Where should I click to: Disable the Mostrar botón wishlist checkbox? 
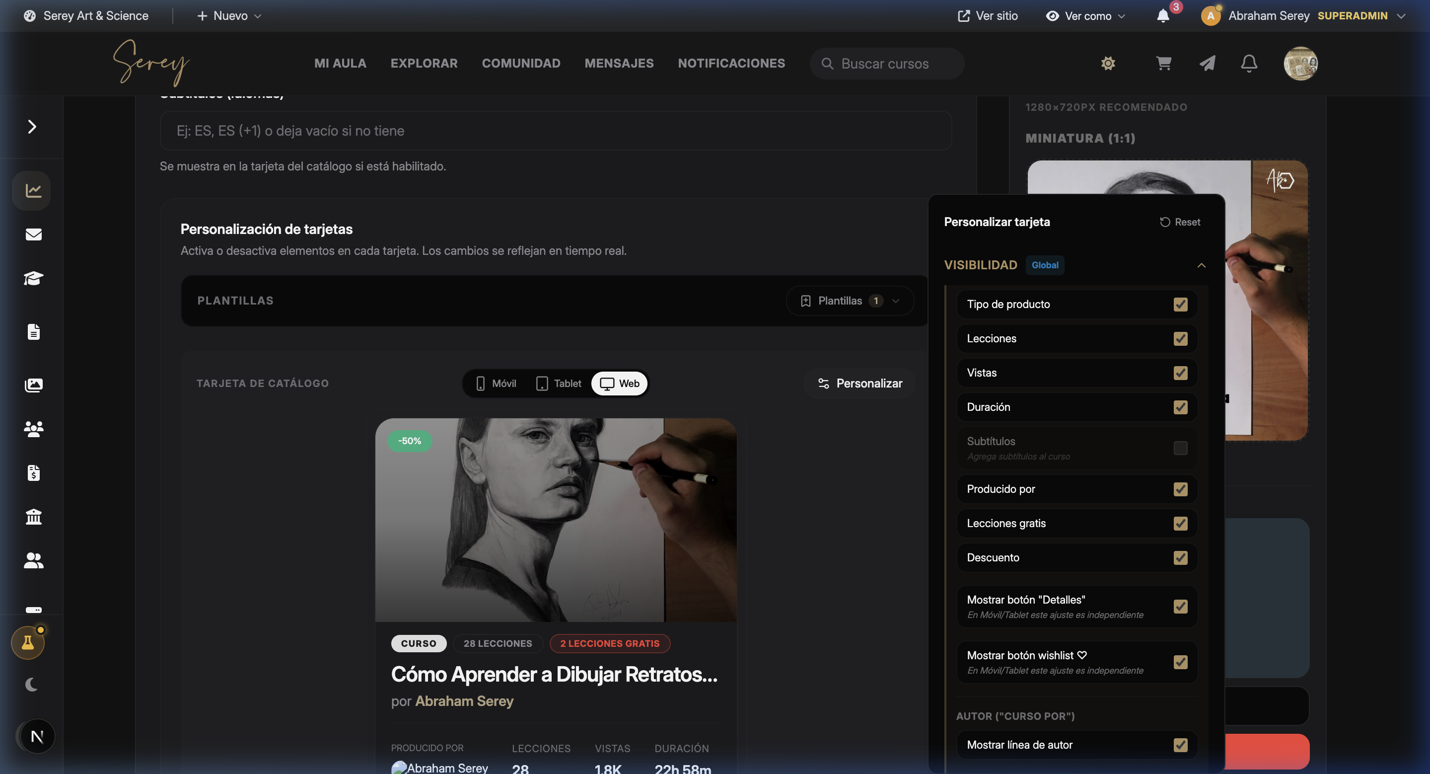(1180, 662)
